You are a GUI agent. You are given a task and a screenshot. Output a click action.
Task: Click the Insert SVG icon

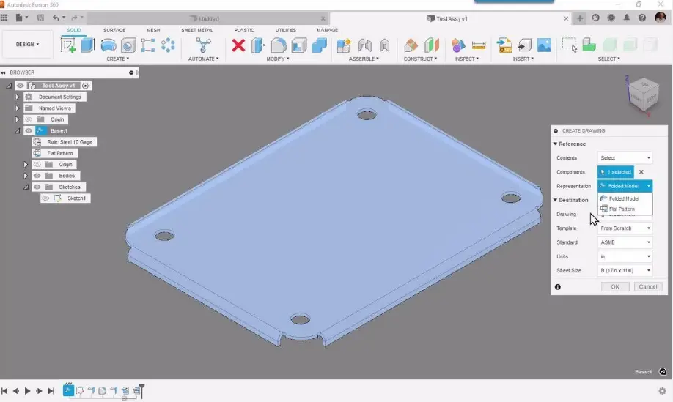pyautogui.click(x=504, y=45)
